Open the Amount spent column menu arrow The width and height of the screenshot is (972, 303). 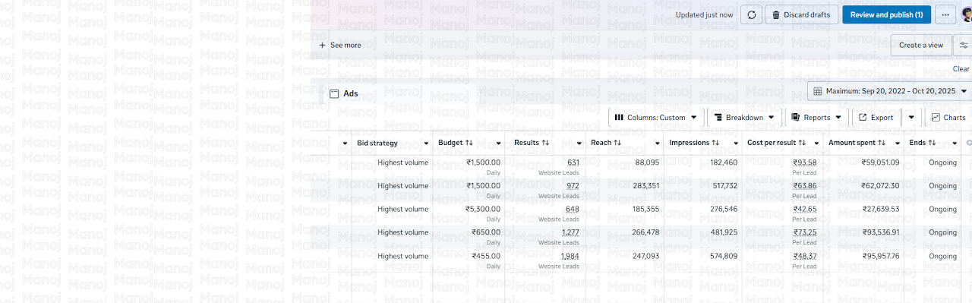pos(898,144)
